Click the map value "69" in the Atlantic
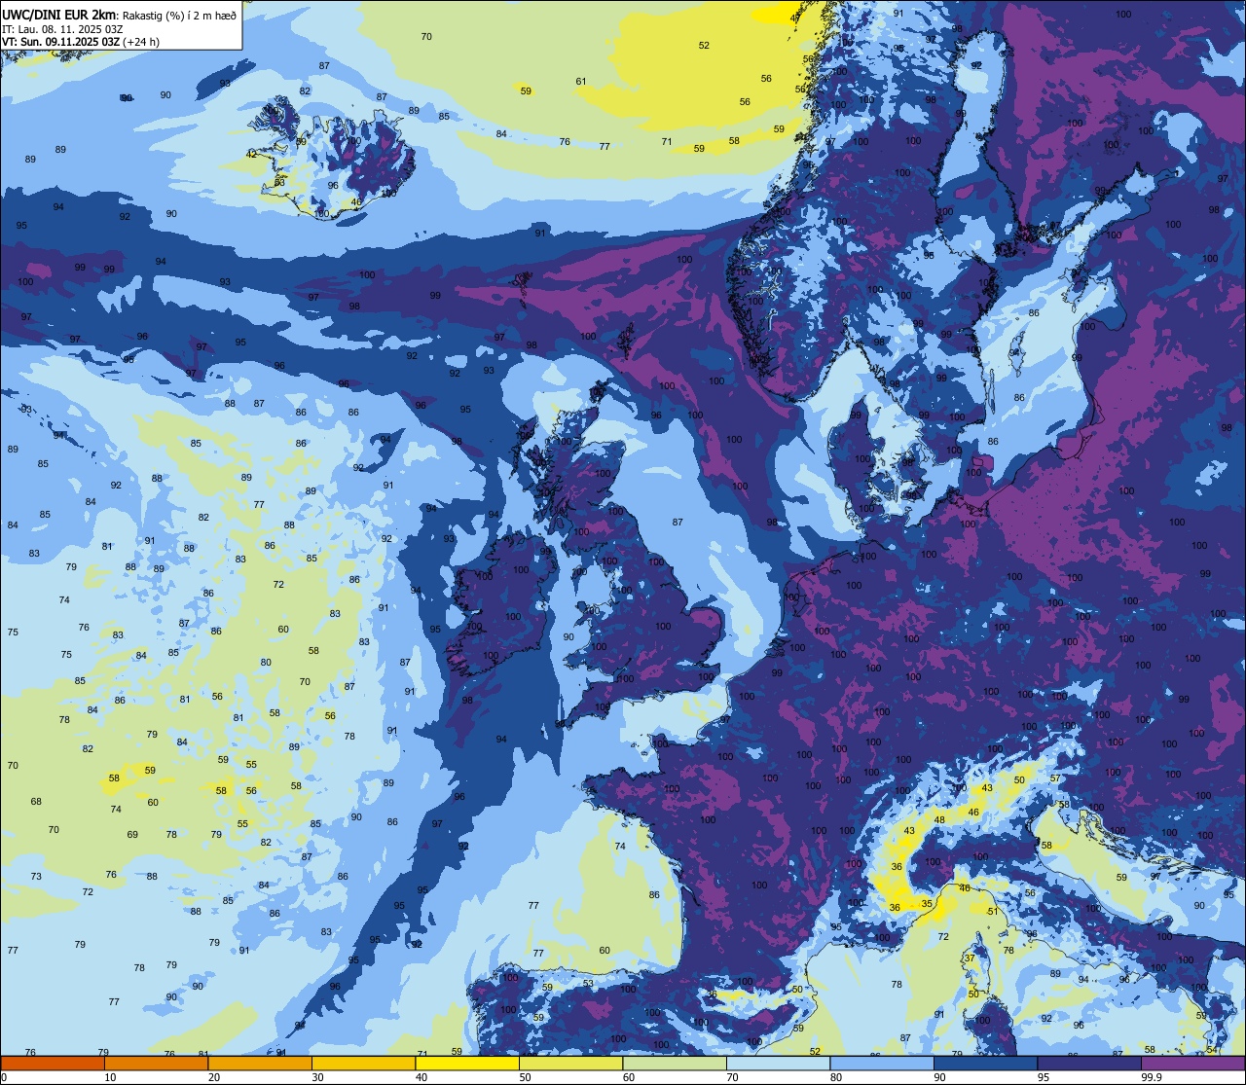The width and height of the screenshot is (1246, 1085). tap(132, 834)
